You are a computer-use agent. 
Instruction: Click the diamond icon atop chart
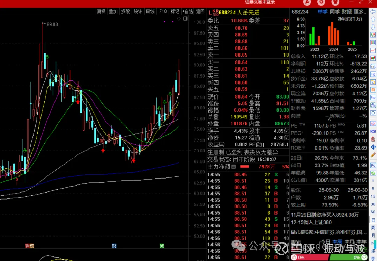(x=179, y=19)
